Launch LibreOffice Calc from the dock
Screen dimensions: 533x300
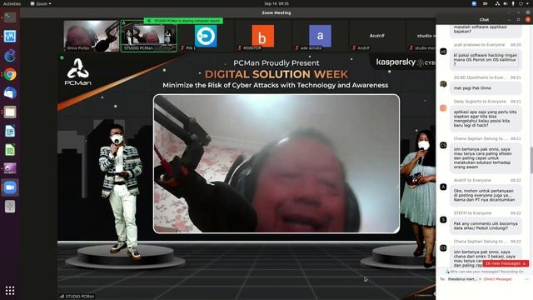click(10, 150)
